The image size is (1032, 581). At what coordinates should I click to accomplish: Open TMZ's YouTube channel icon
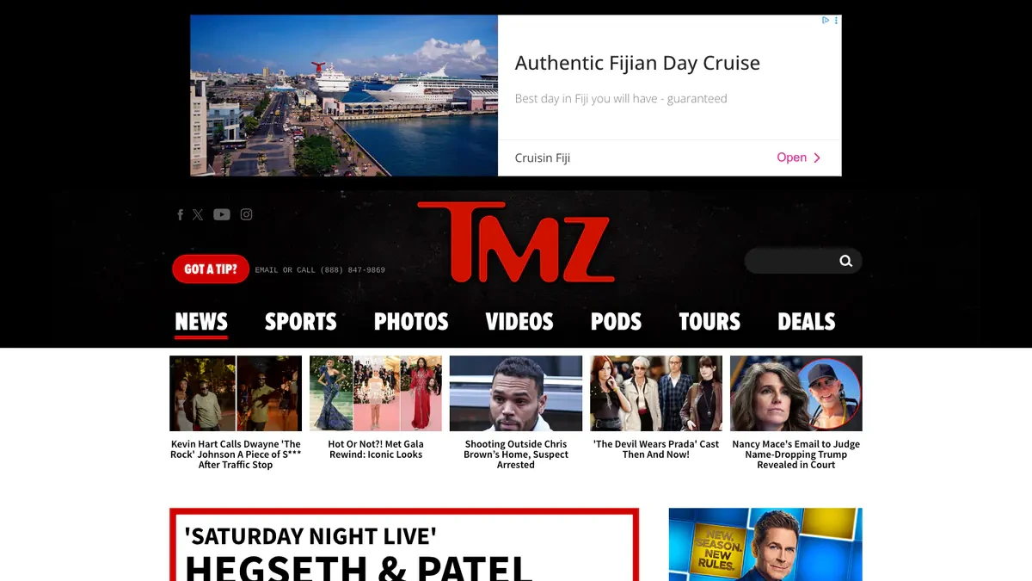[x=222, y=214]
